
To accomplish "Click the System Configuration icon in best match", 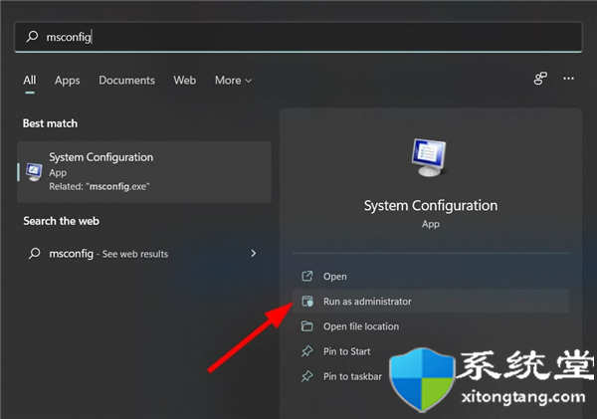I will coord(34,172).
